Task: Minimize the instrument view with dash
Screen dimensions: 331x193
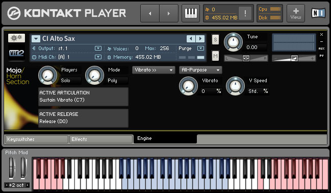Action: point(321,42)
